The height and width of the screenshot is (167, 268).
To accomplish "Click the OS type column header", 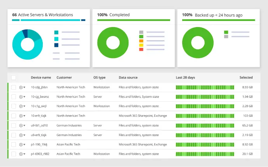I will (x=99, y=78).
